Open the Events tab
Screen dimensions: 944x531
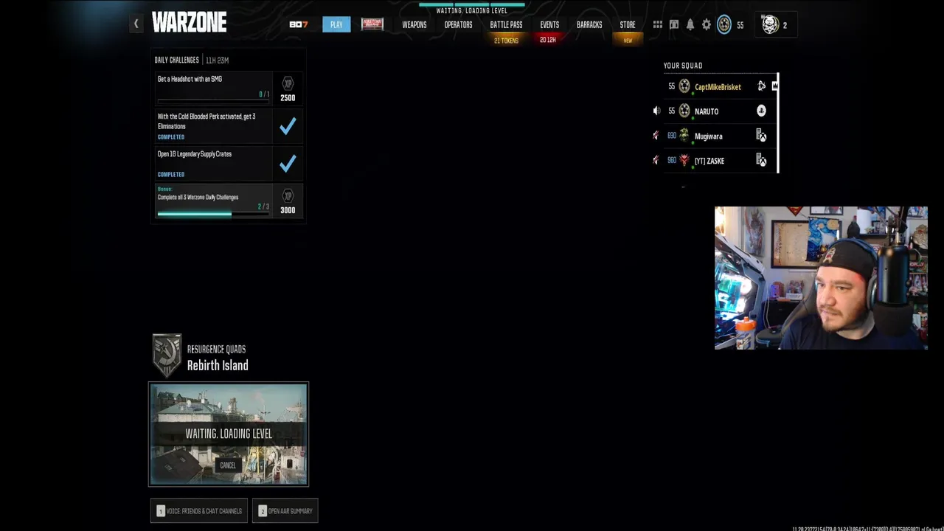click(549, 24)
